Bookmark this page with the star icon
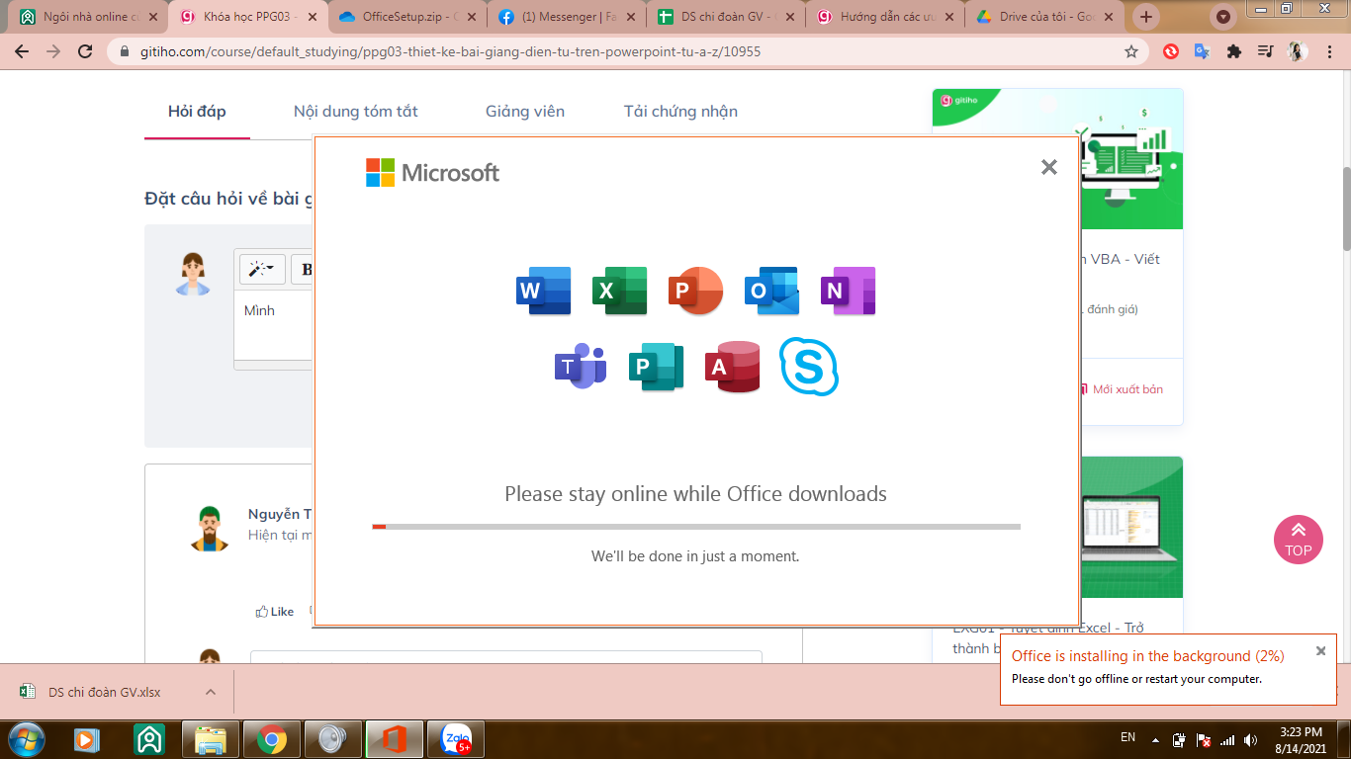Viewport: 1351px width, 759px height. 1131,51
